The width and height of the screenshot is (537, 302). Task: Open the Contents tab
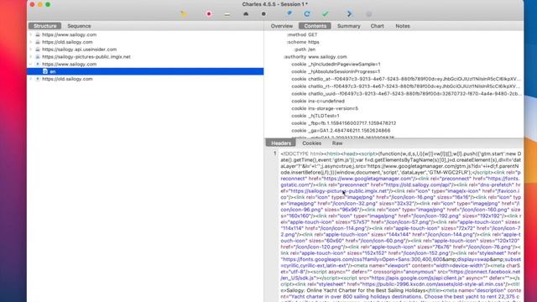(315, 26)
